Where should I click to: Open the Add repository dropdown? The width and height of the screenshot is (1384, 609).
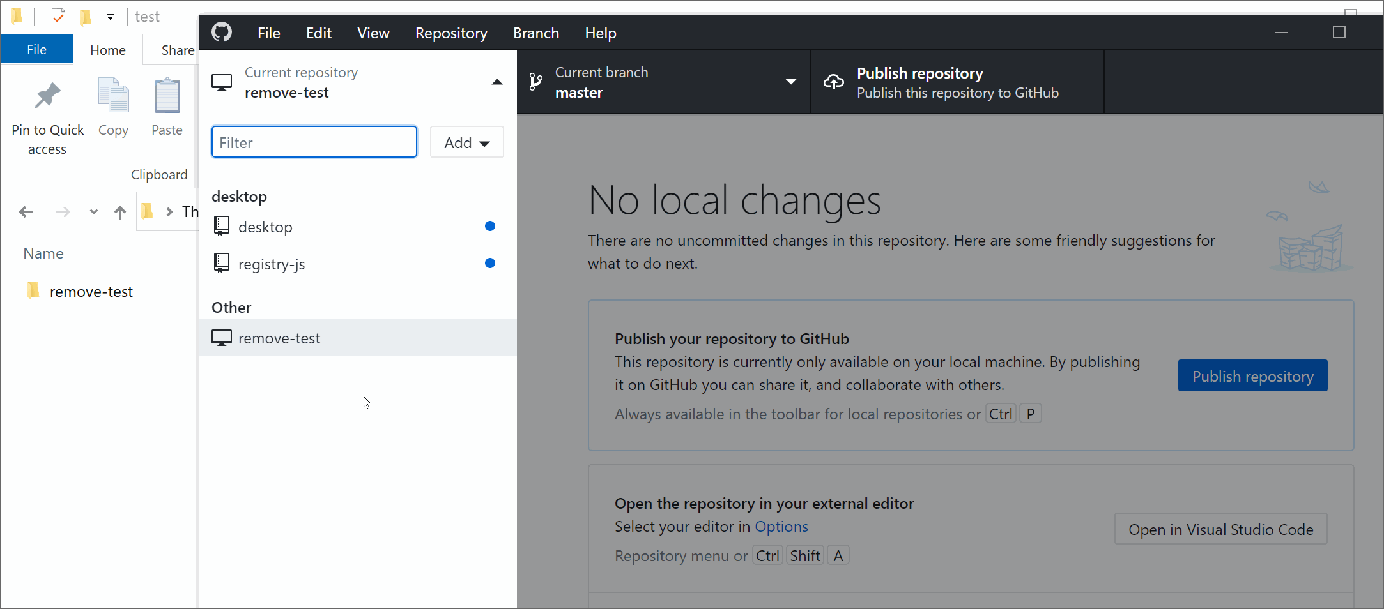[x=466, y=142]
